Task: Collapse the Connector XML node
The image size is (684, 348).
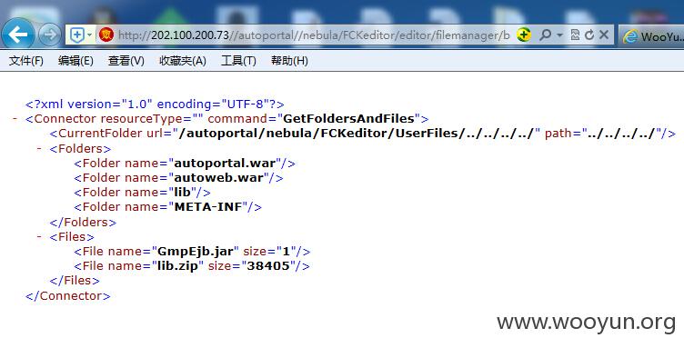Action: [x=15, y=118]
